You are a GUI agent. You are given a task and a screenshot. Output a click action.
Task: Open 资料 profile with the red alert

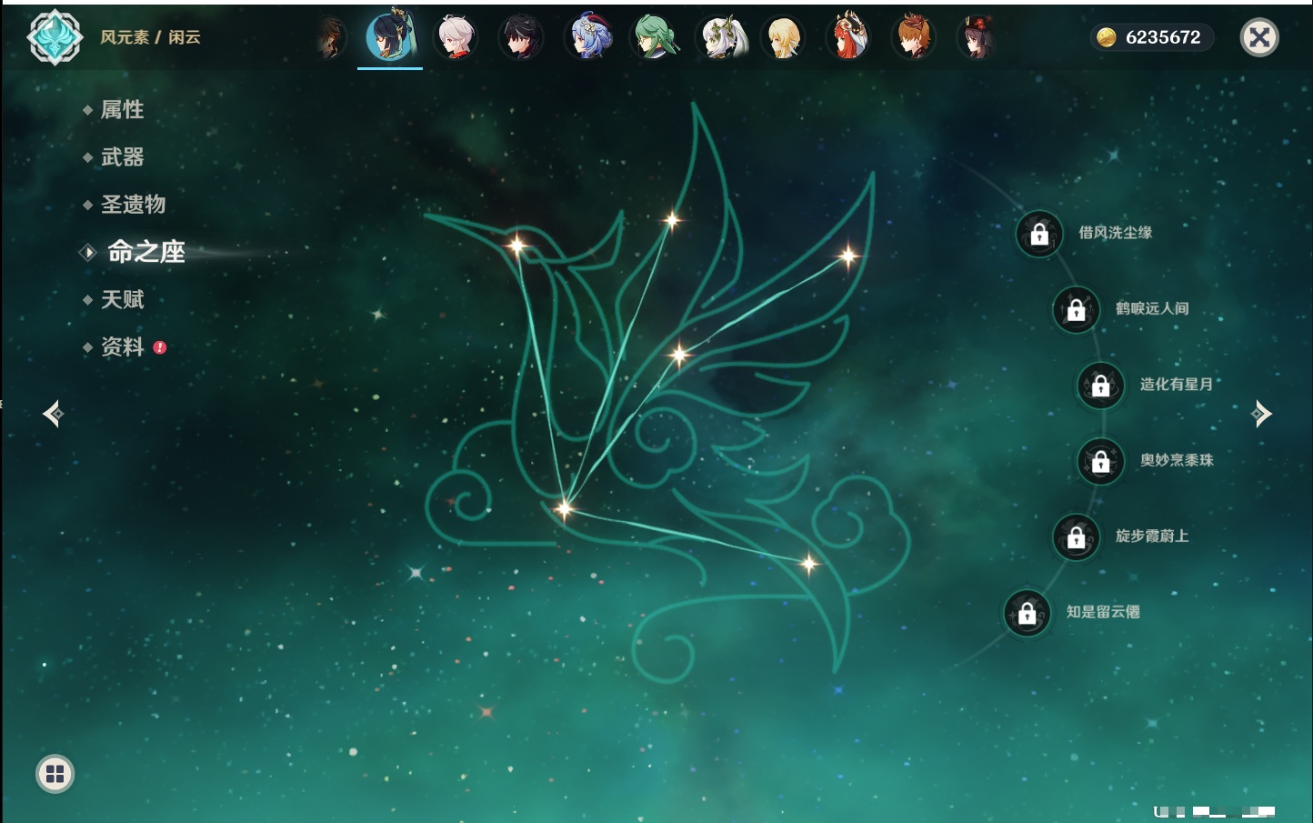point(122,346)
